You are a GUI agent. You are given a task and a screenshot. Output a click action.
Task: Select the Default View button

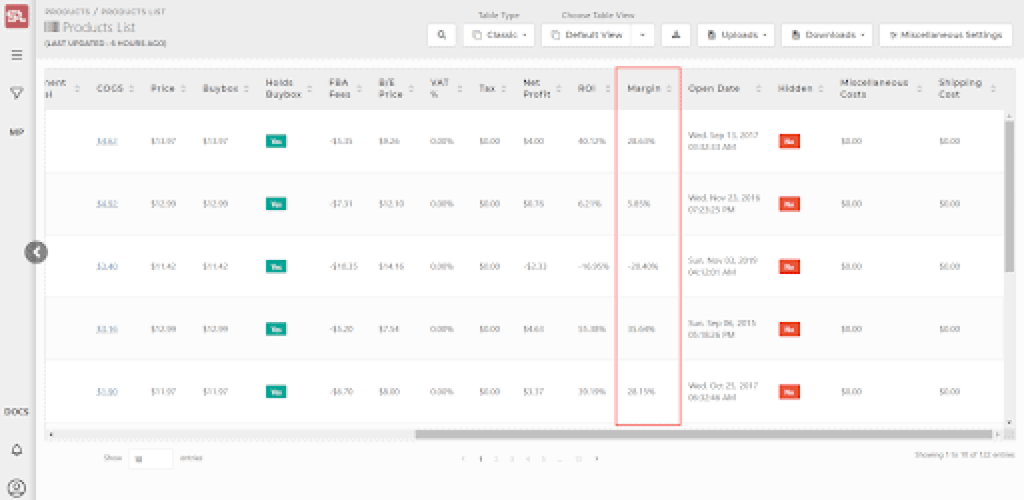[586, 35]
